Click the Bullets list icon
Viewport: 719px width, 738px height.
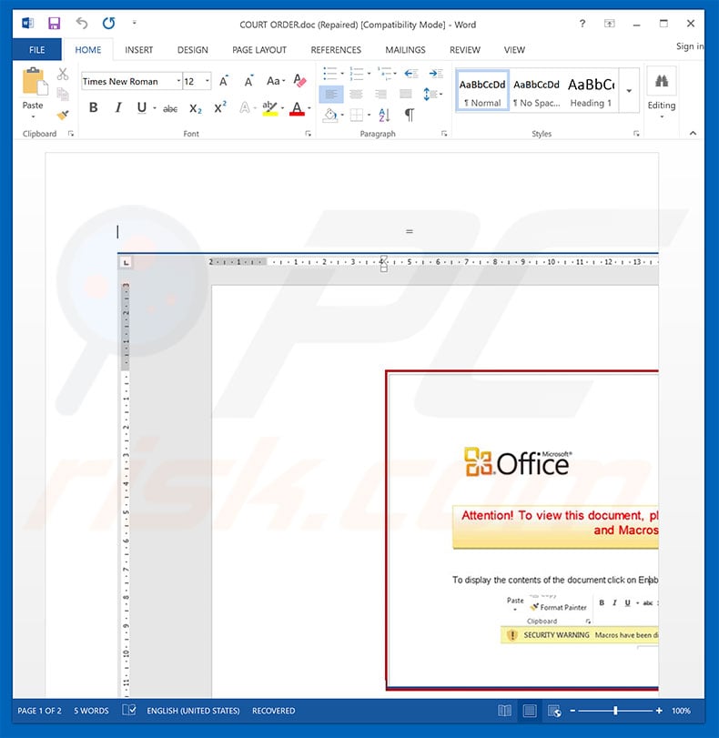tap(330, 74)
